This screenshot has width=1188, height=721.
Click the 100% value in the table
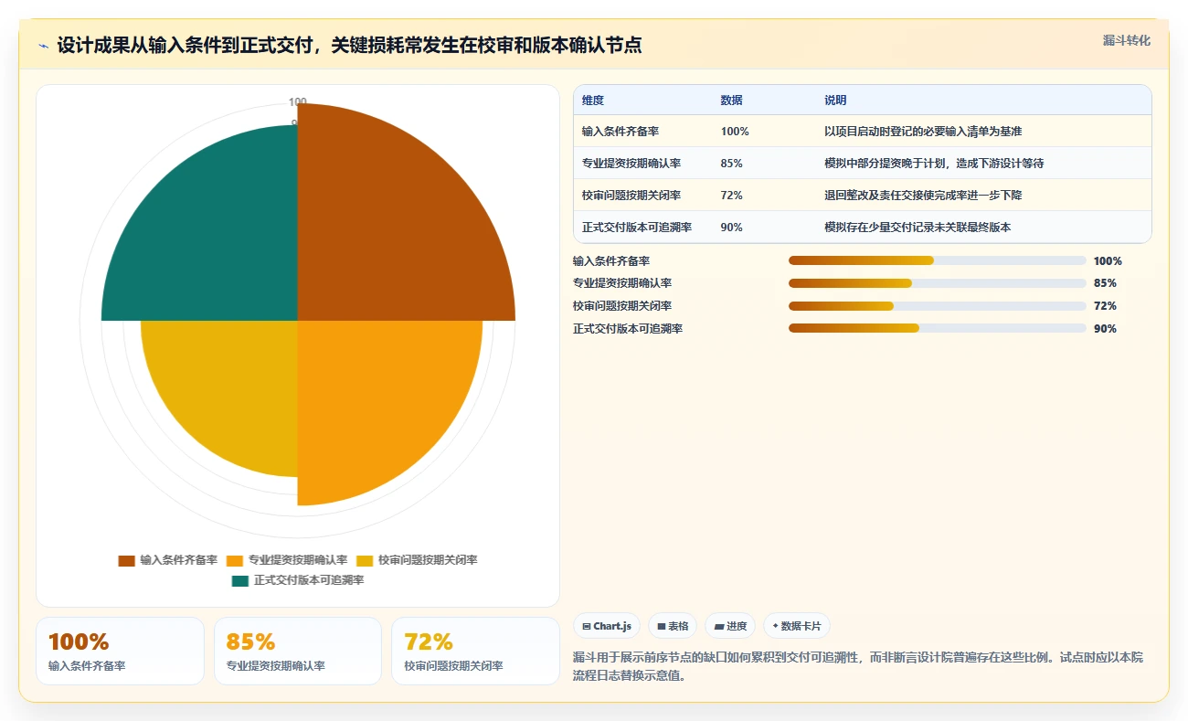735,132
